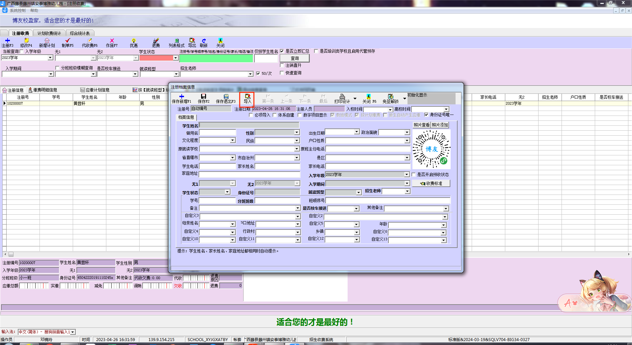
Task: Click the 收费标准 button
Action: pos(431,183)
